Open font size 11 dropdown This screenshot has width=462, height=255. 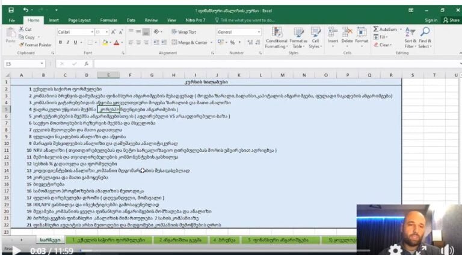point(106,32)
